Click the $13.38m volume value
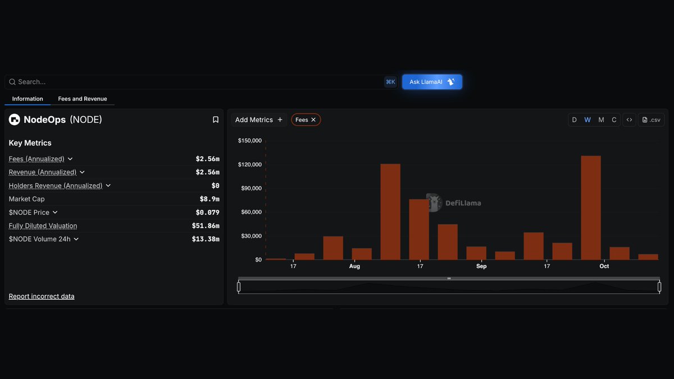This screenshot has height=379, width=674. click(206, 239)
